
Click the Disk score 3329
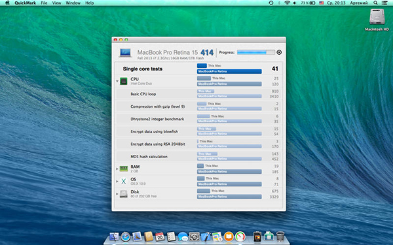click(274, 197)
